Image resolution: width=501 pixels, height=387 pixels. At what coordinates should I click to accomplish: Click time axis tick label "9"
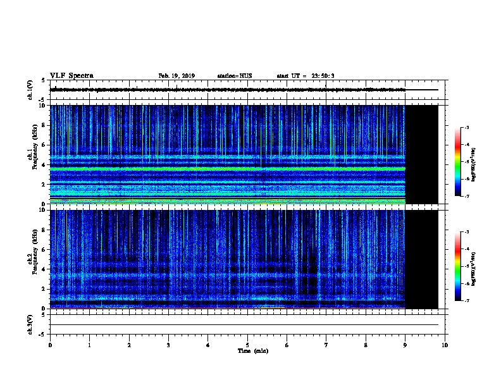(405, 345)
